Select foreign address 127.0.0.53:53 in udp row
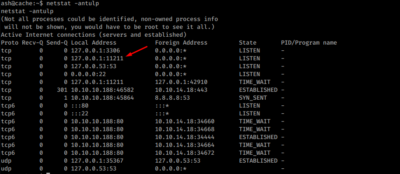The image size is (400, 174). point(178,161)
